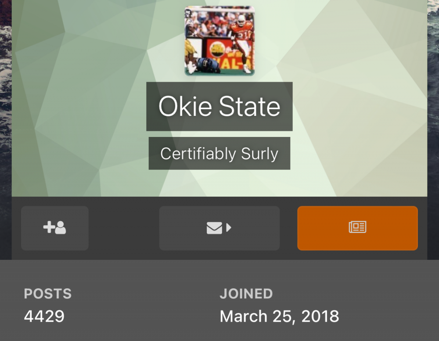Image resolution: width=439 pixels, height=341 pixels.
Task: Click the add-friend person-plus icon
Action: [54, 228]
